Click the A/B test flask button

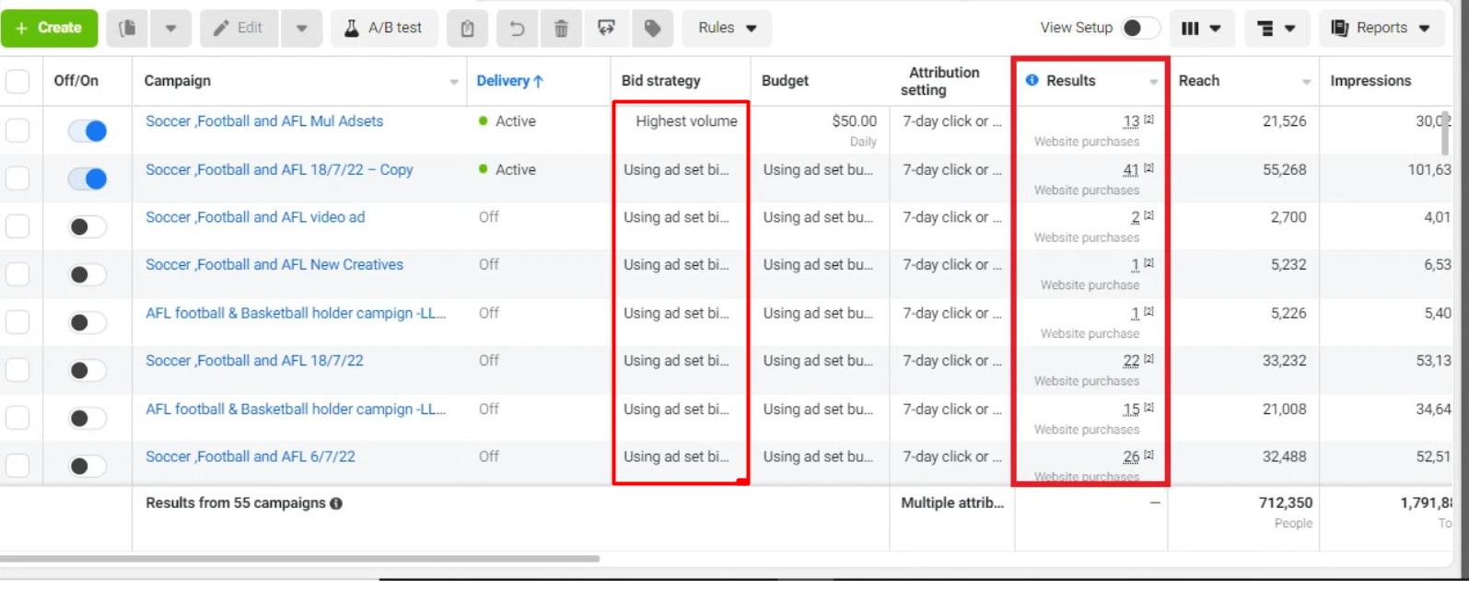coord(384,29)
